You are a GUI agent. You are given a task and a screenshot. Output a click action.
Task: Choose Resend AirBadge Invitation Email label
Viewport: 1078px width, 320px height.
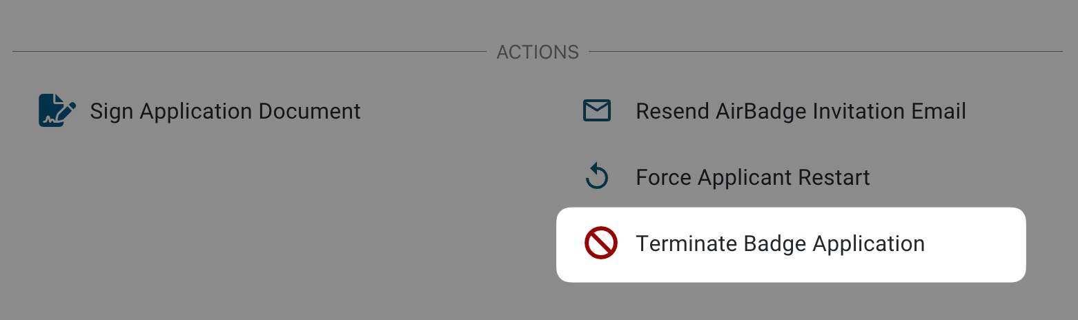coord(801,111)
